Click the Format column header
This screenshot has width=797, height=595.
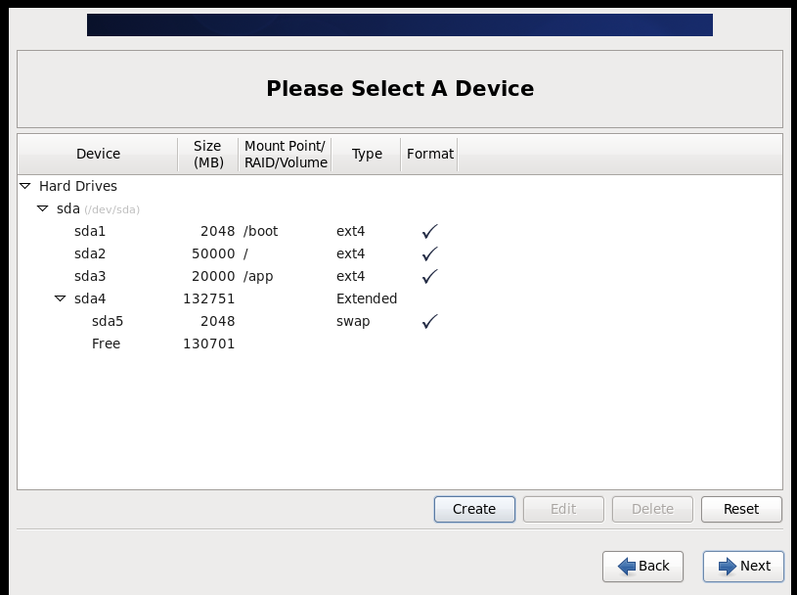coord(429,154)
